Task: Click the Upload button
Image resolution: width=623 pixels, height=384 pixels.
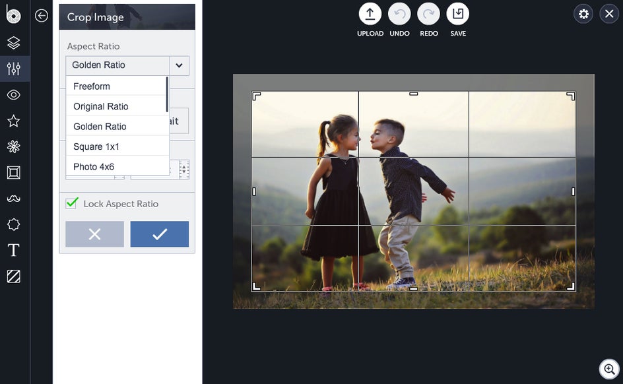Action: (370, 14)
